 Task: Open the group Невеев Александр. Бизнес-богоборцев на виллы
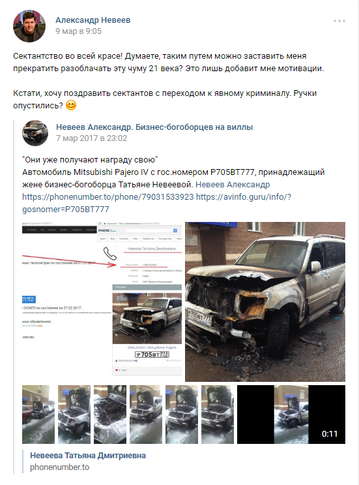point(154,127)
